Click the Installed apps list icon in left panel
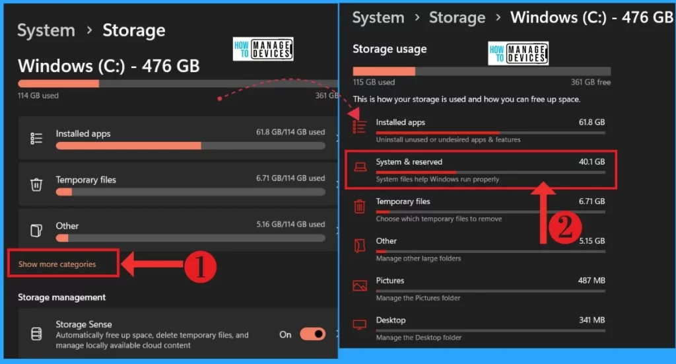 [36, 138]
